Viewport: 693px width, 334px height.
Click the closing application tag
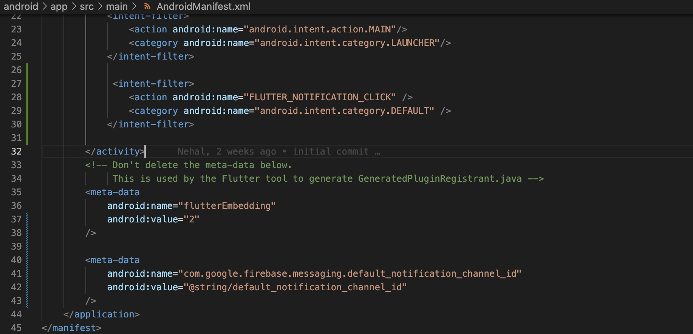(102, 314)
